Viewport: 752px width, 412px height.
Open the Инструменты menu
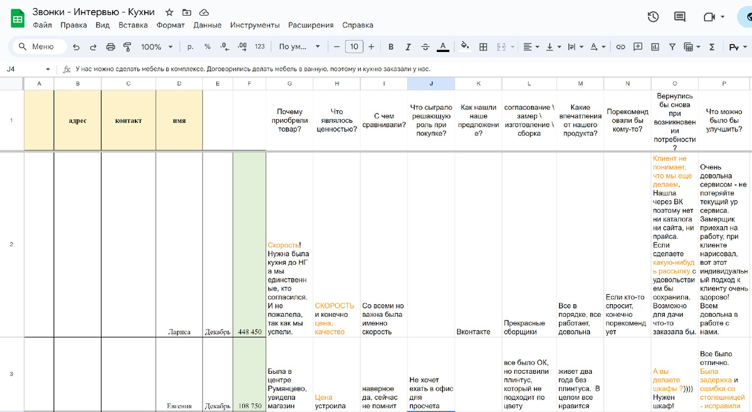(254, 26)
